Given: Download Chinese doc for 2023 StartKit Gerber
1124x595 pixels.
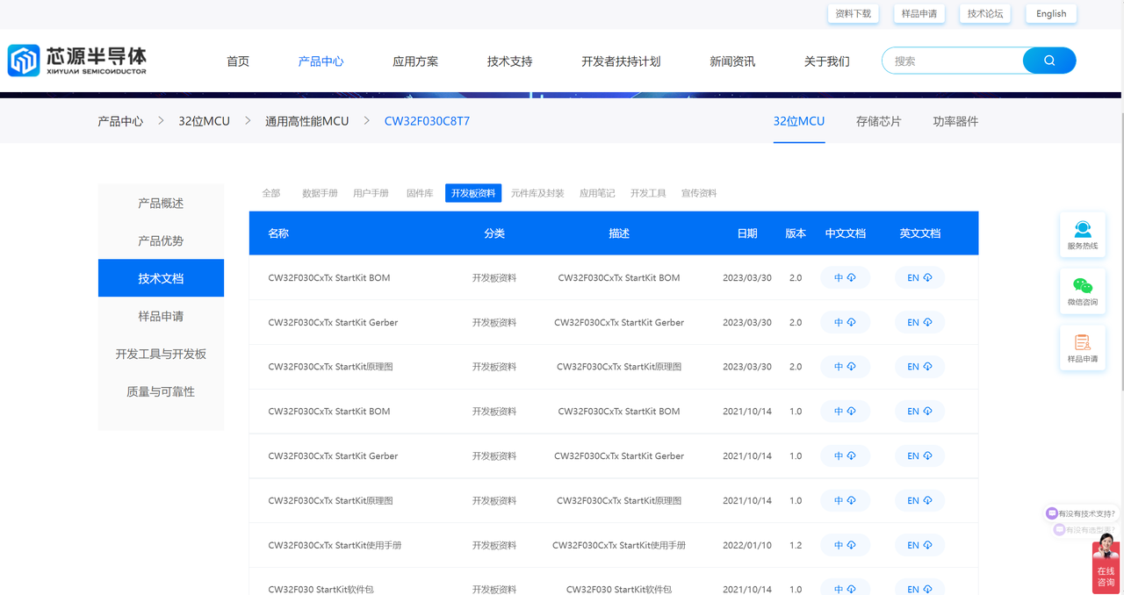Looking at the screenshot, I should 845,322.
